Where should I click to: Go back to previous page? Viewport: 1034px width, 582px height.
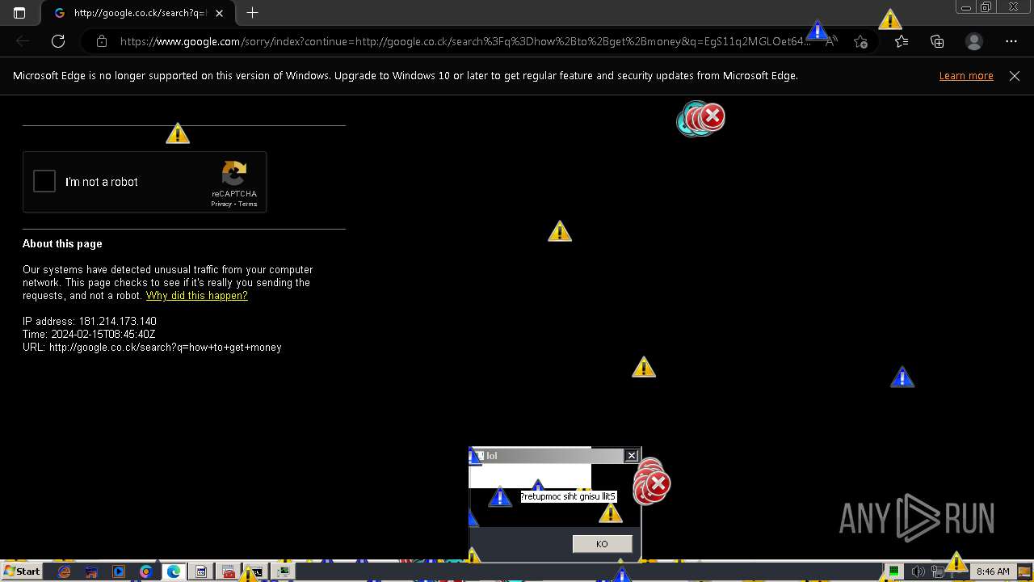[x=23, y=41]
